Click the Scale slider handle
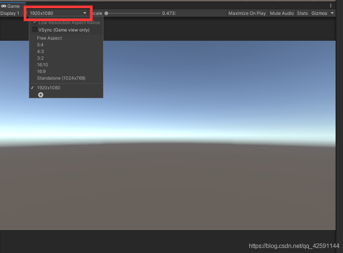Screen dimensions: 343x253 pos(106,13)
